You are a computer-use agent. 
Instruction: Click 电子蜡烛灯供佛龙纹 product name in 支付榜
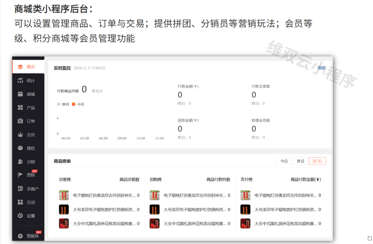(x=286, y=195)
